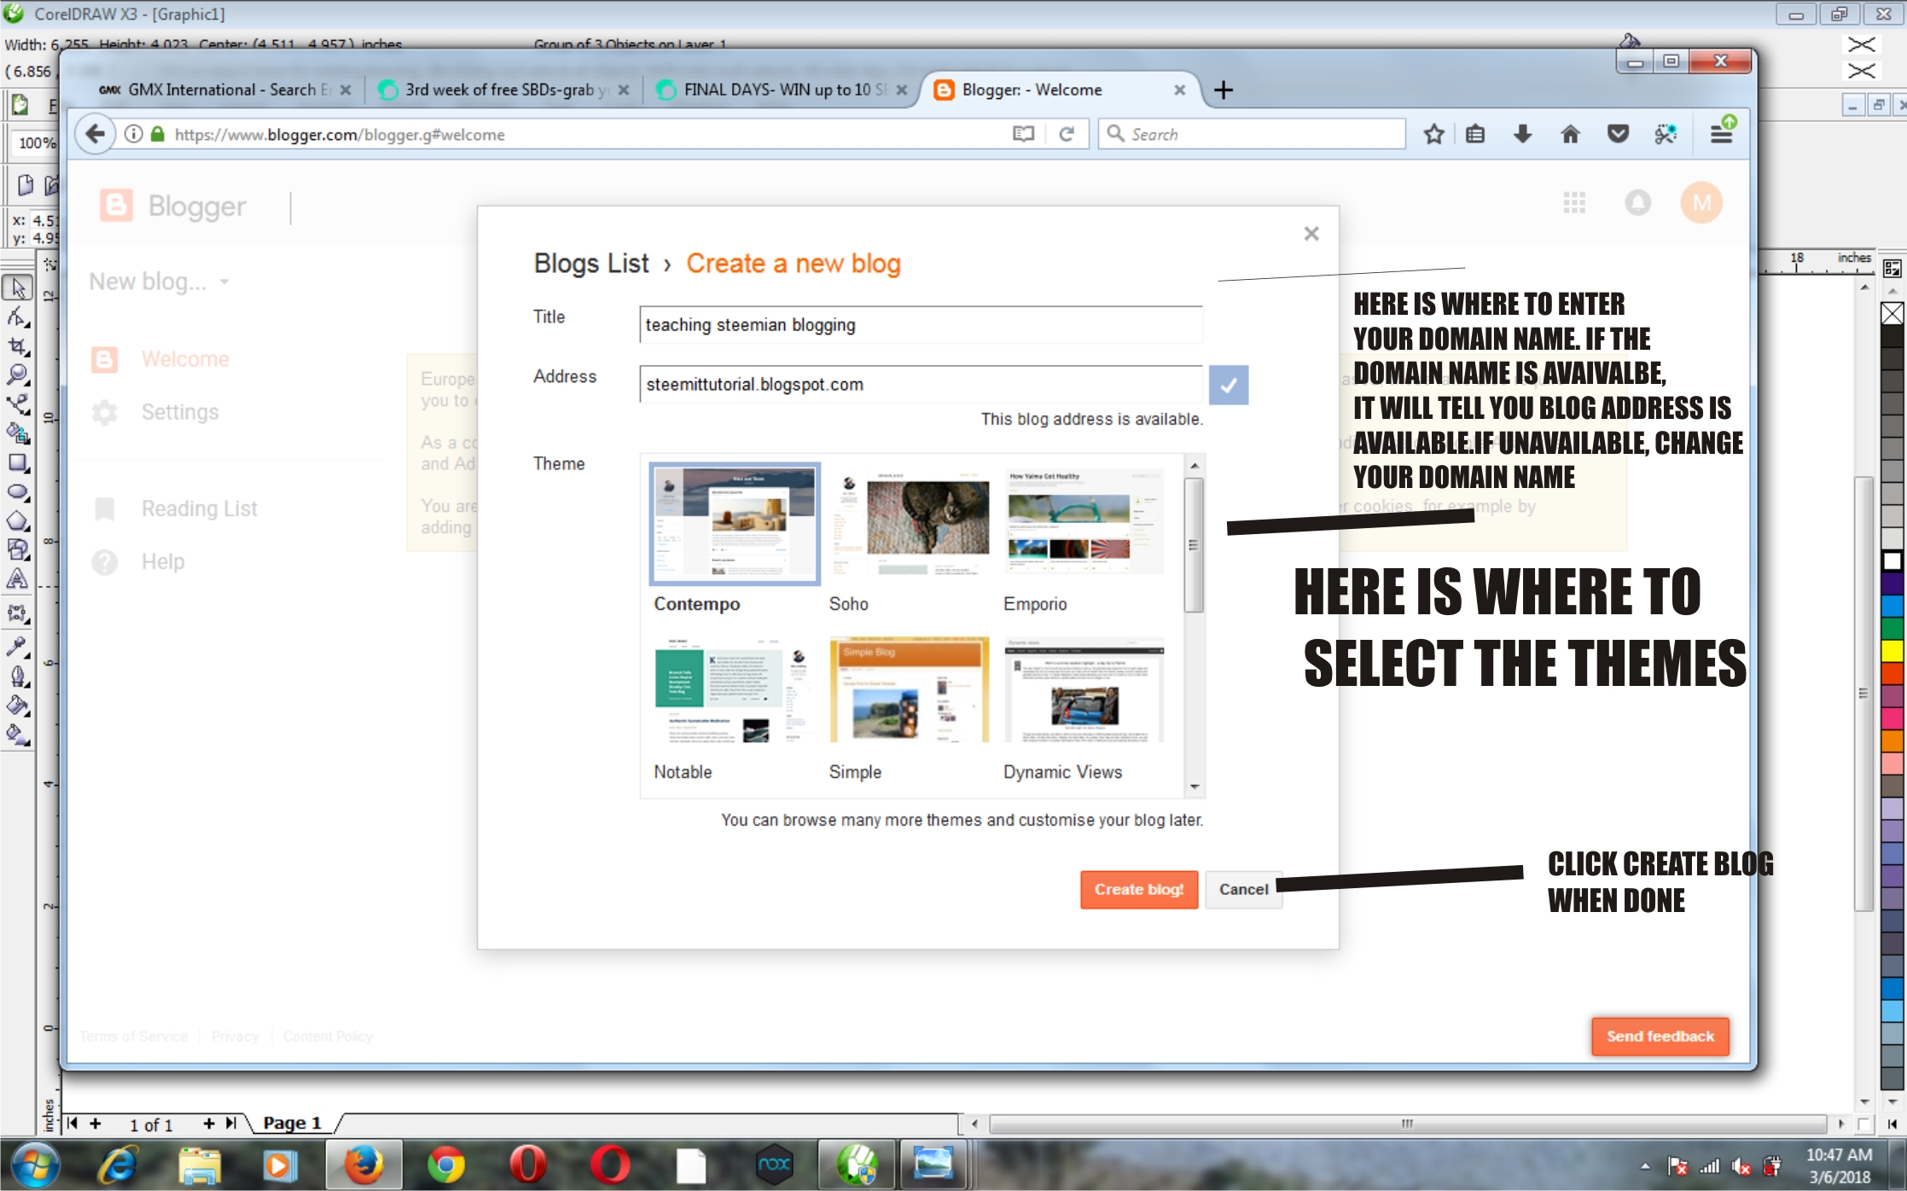Select the Fill tool in CorelDRAW toolbox
This screenshot has height=1191, width=1907.
(18, 705)
